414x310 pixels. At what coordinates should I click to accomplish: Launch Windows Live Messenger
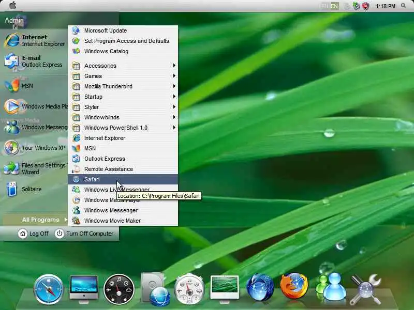(123, 190)
